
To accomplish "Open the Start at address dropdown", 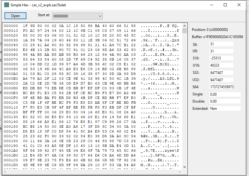I will point(101,16).
